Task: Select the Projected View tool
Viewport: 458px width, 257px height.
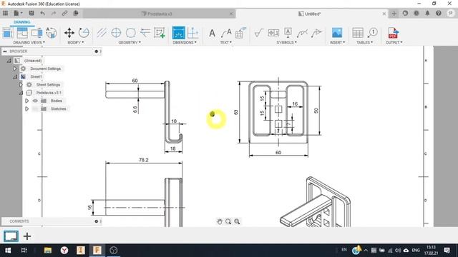Action: coord(22,33)
